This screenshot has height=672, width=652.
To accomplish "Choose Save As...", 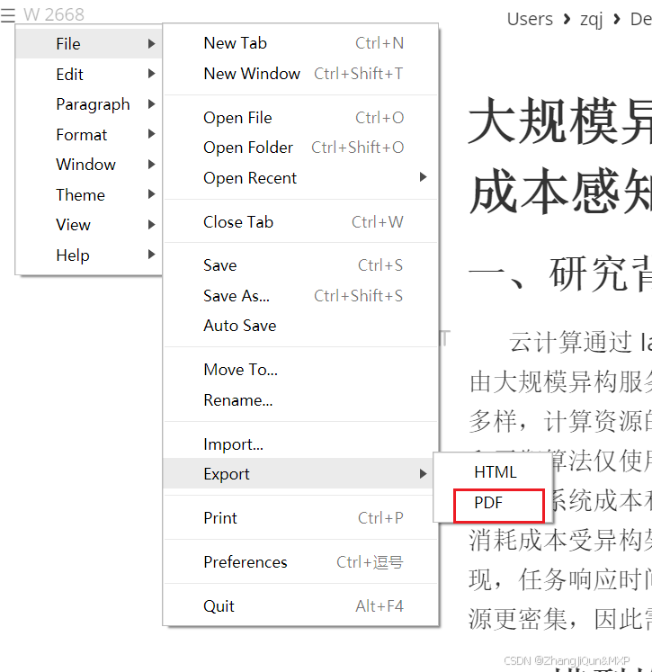I will click(x=300, y=296).
